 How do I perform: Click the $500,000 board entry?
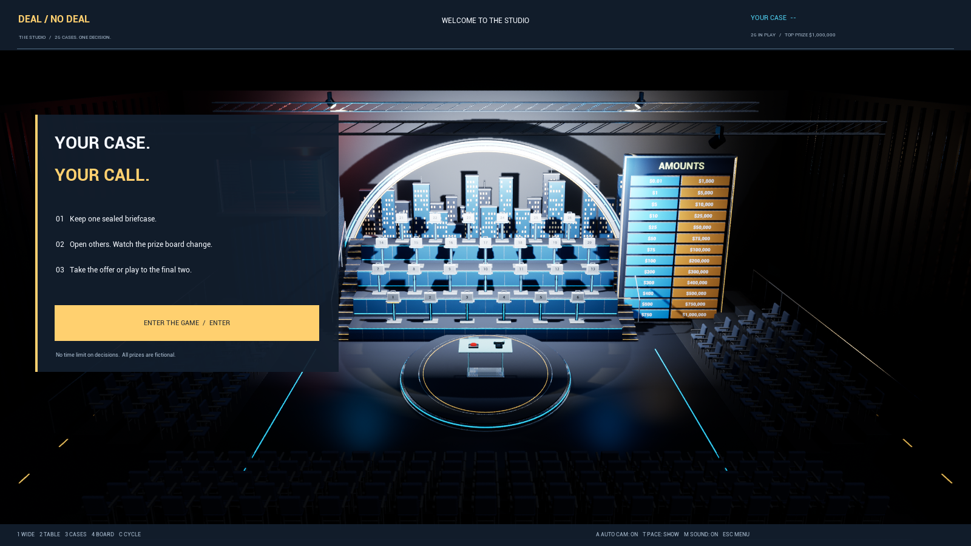[x=696, y=293]
